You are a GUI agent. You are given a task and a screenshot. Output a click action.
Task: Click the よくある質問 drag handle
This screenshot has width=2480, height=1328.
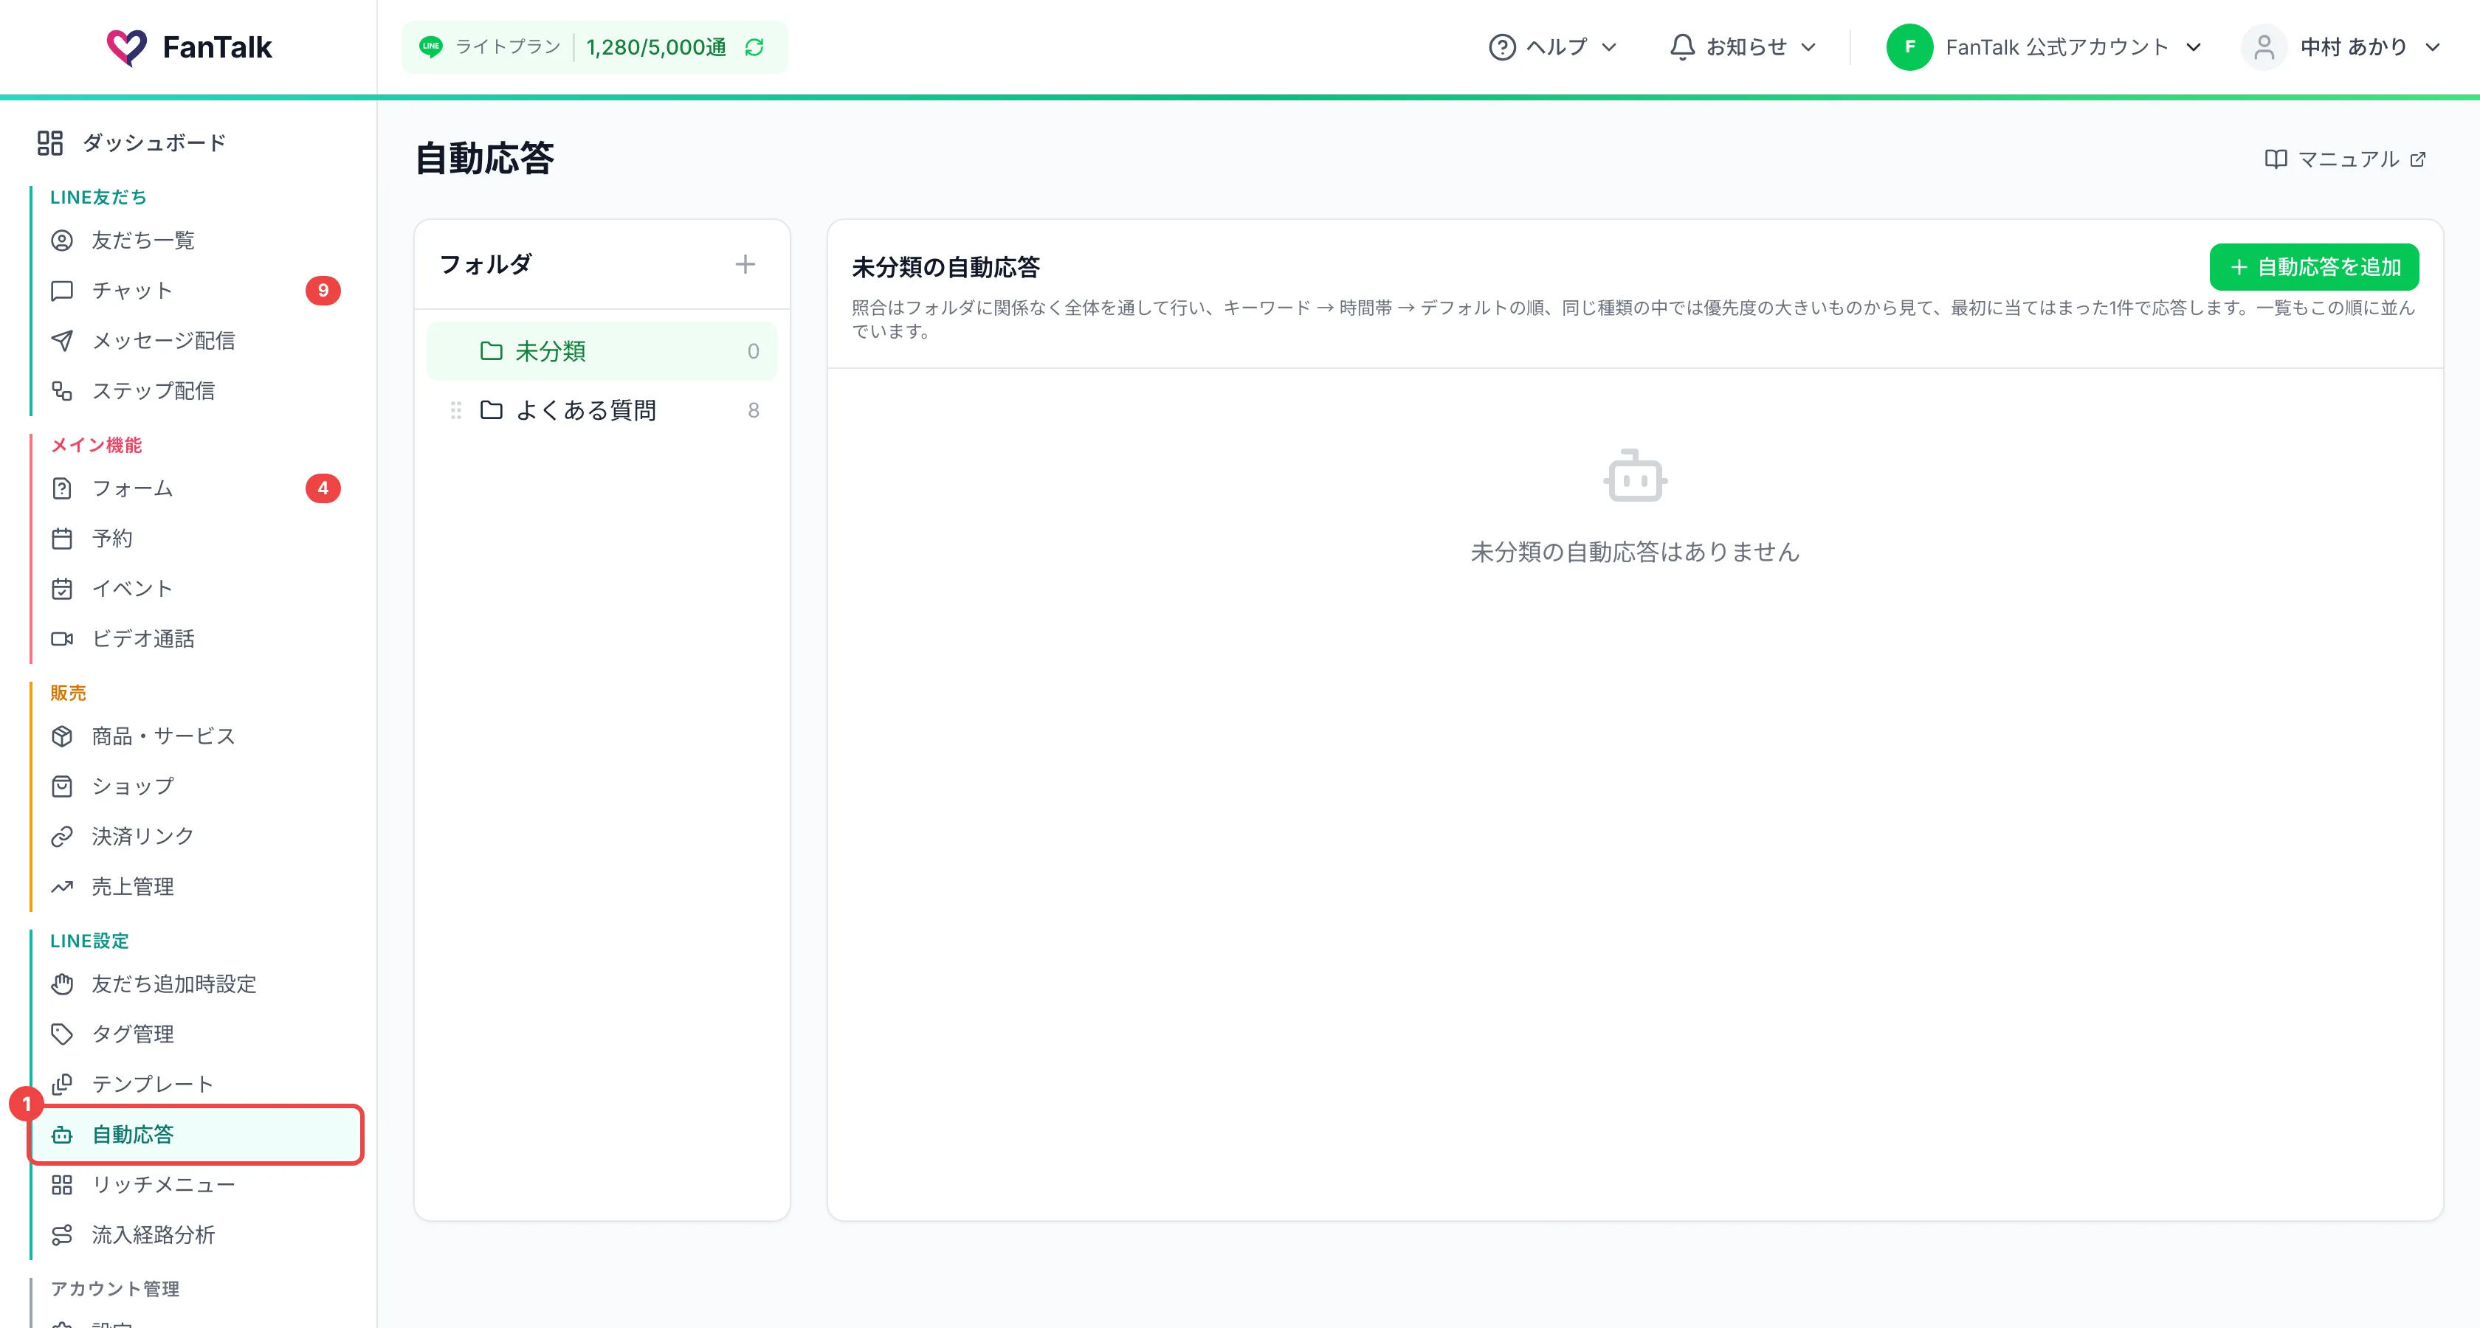(x=456, y=411)
